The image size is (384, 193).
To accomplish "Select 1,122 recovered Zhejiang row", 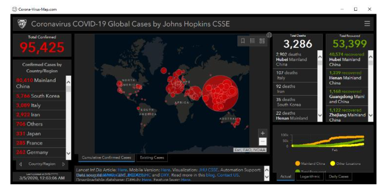I will [347, 114].
